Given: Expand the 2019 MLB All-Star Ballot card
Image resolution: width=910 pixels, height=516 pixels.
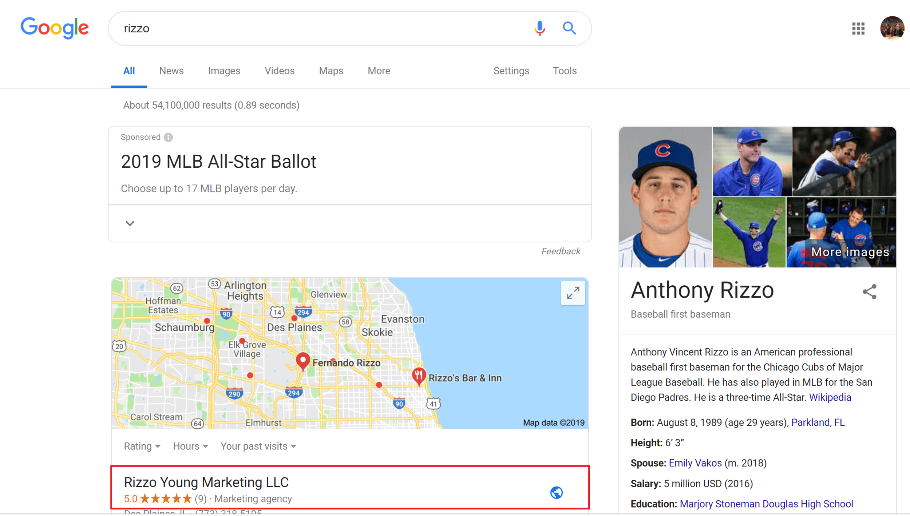Looking at the screenshot, I should pyautogui.click(x=130, y=223).
